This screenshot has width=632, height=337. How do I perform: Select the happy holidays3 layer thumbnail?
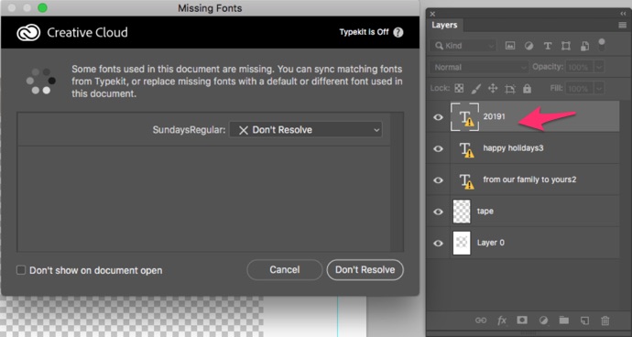tap(466, 148)
